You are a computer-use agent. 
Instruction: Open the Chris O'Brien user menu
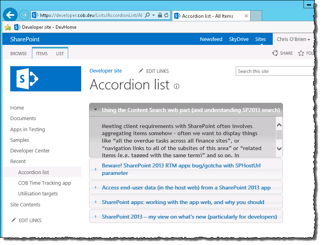tap(293, 39)
